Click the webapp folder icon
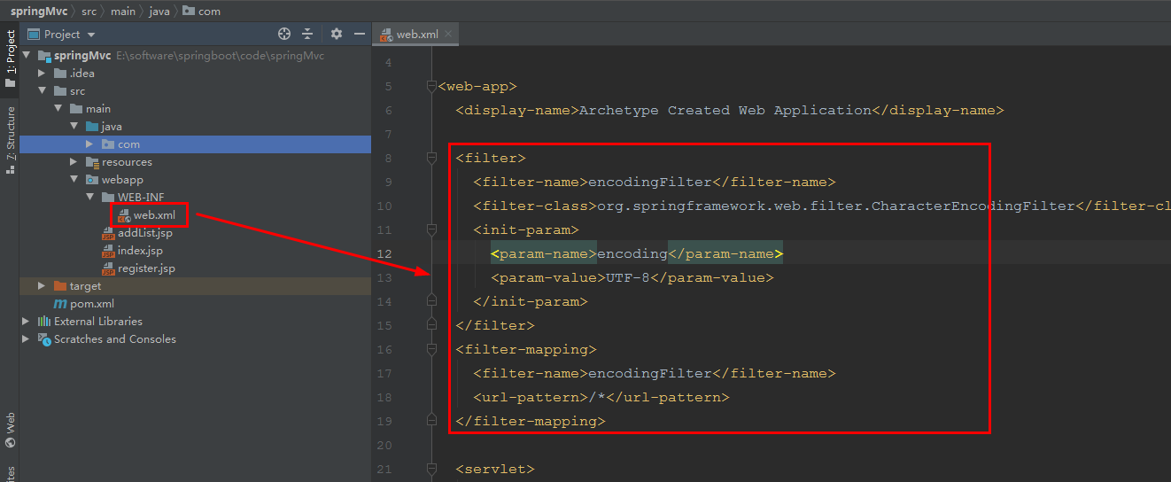 tap(92, 180)
